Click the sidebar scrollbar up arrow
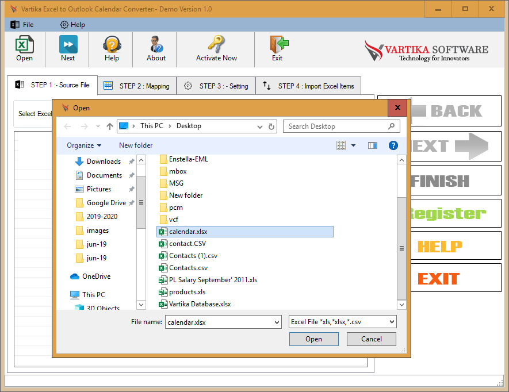The width and height of the screenshot is (509, 392). pos(141,160)
